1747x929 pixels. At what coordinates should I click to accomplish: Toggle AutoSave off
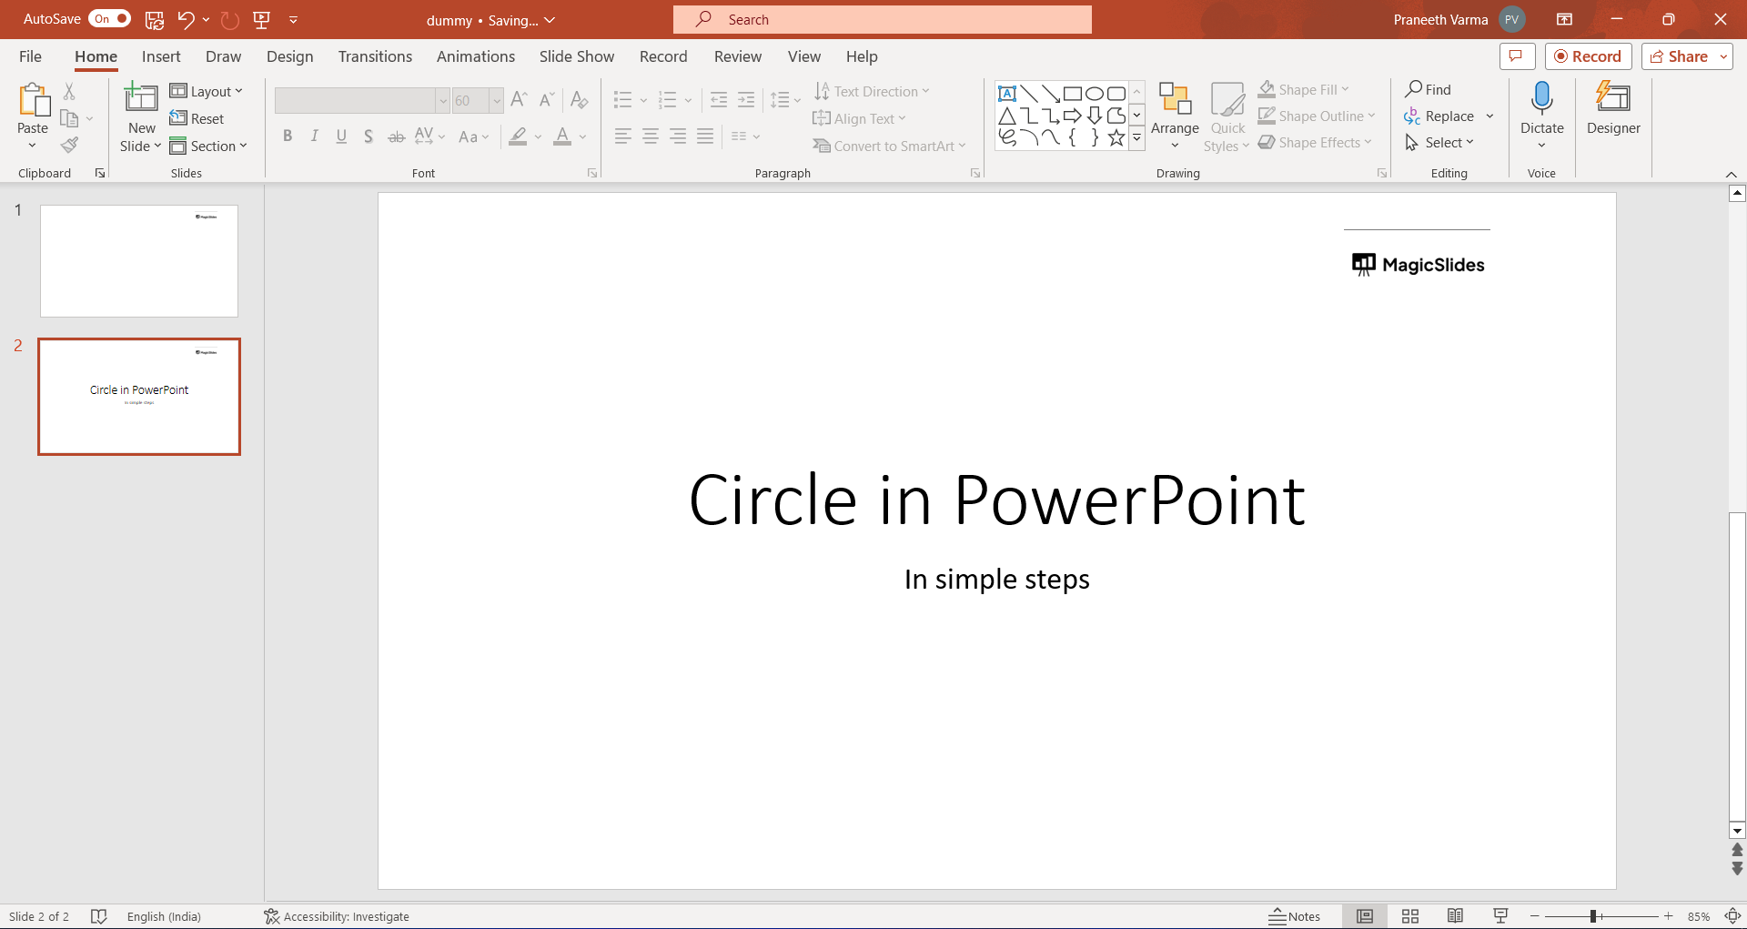click(109, 19)
